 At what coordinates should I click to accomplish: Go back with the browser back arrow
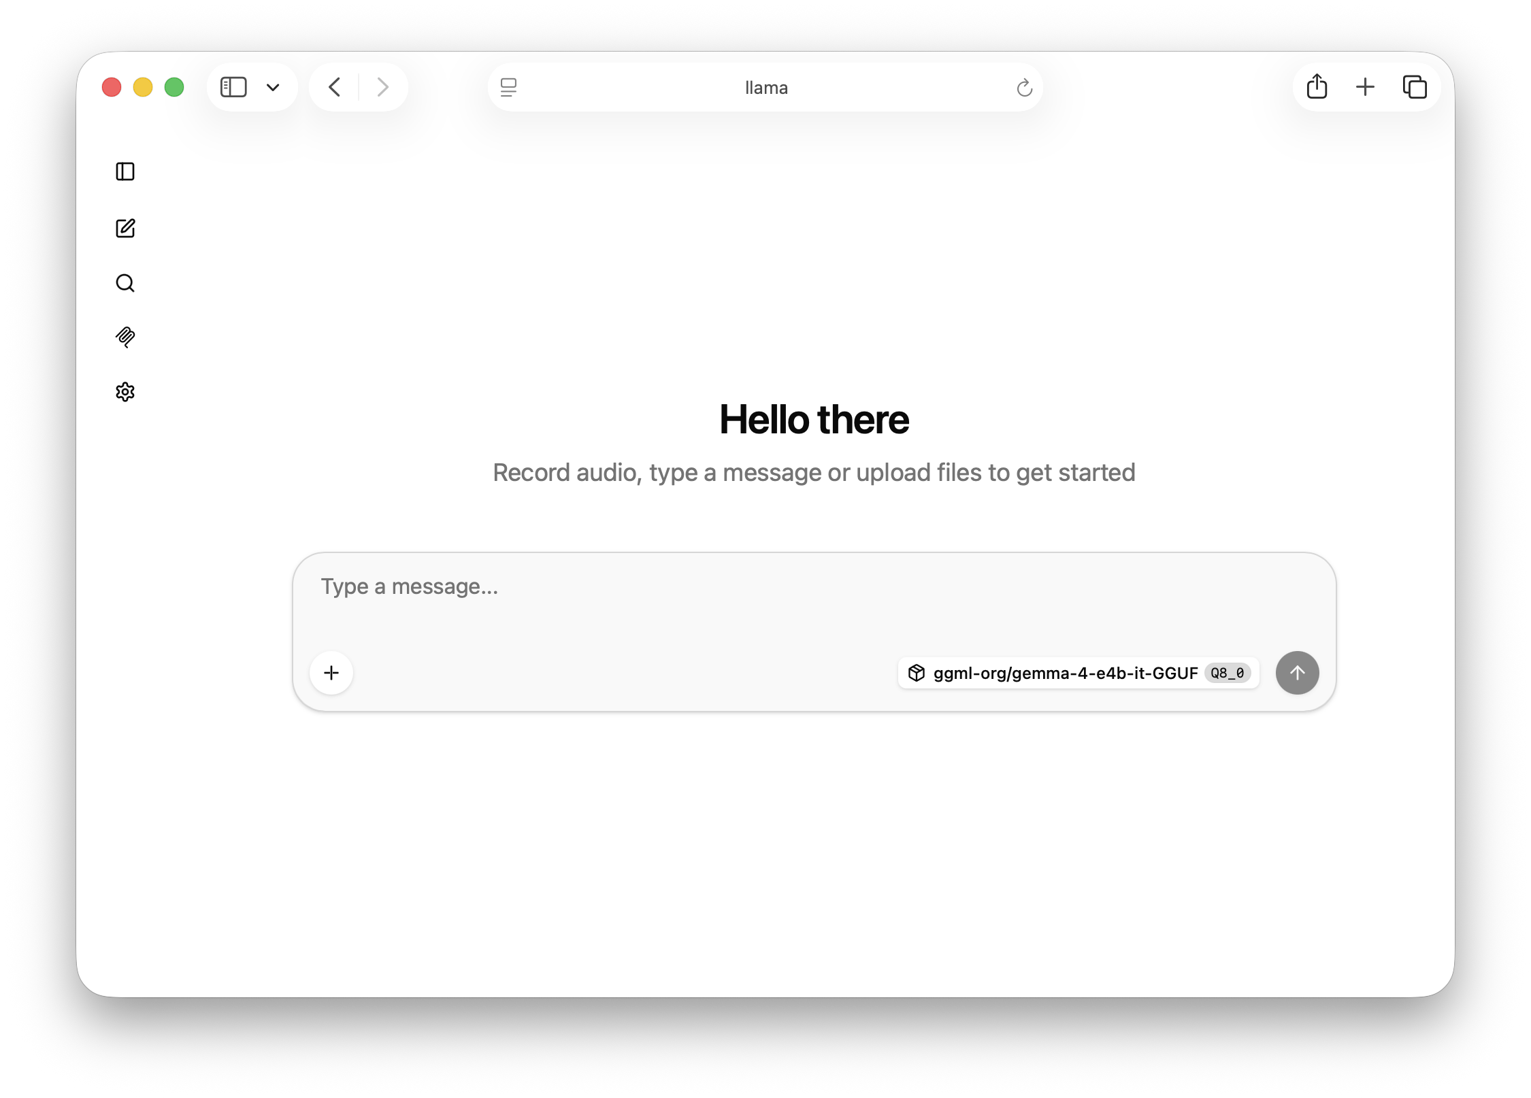334,87
